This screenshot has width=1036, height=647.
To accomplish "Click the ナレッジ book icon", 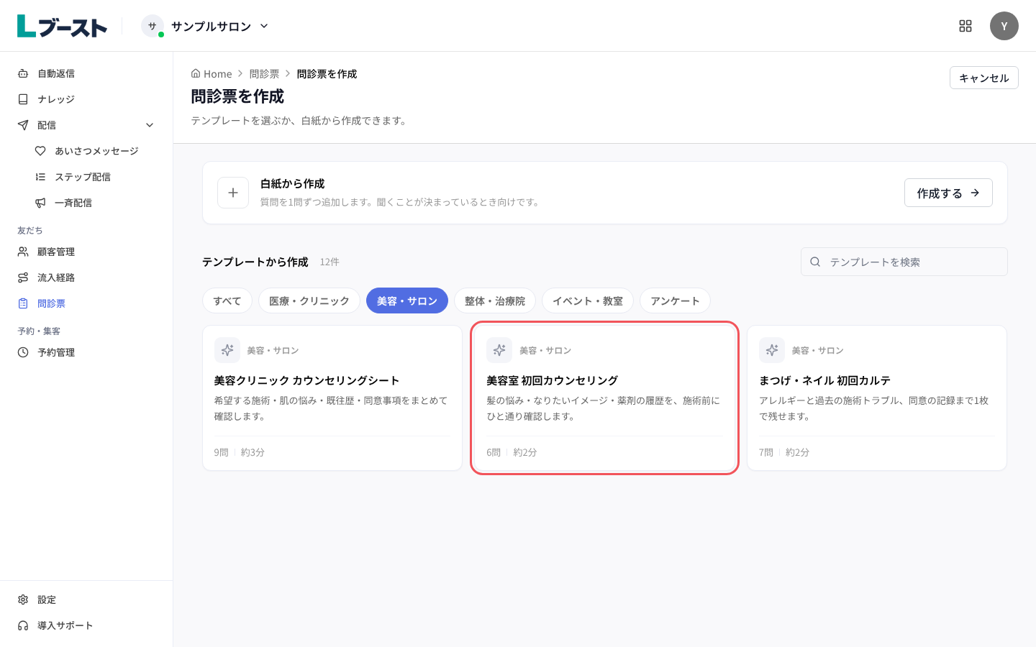I will click(x=23, y=99).
